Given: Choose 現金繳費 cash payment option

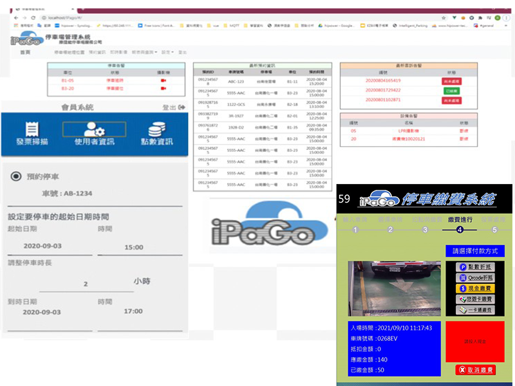Looking at the screenshot, I should [x=474, y=288].
